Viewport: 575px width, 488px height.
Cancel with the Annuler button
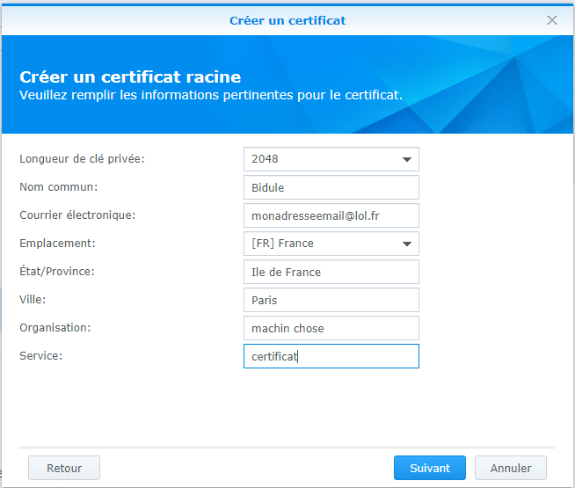pos(511,468)
